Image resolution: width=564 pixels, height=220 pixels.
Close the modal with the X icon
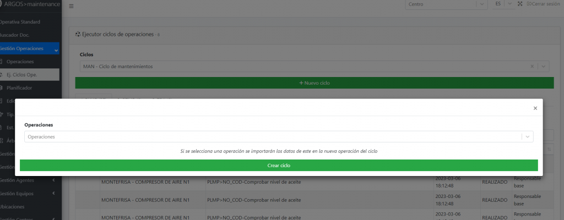click(x=535, y=108)
